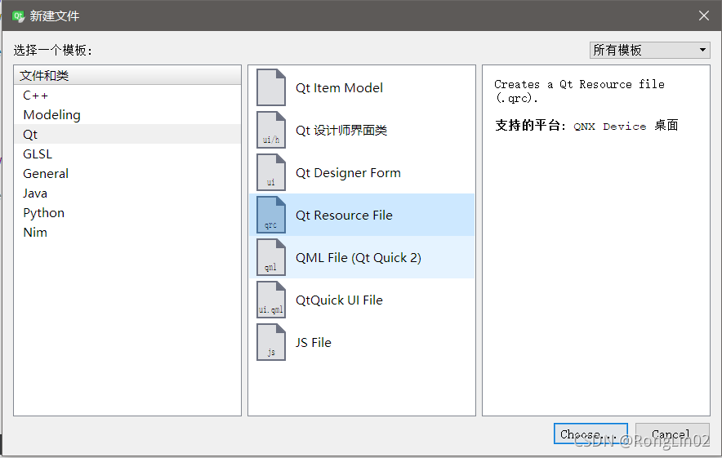
Task: Click the Choose... button
Action: (x=591, y=434)
